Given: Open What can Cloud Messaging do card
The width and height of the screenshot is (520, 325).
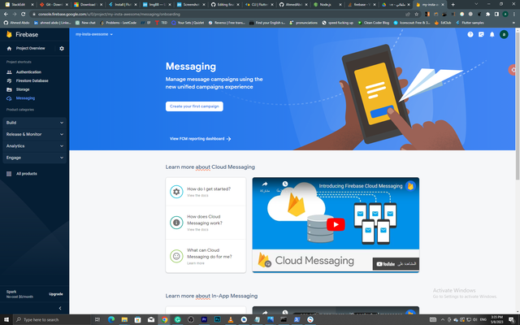Looking at the screenshot, I should tap(206, 257).
